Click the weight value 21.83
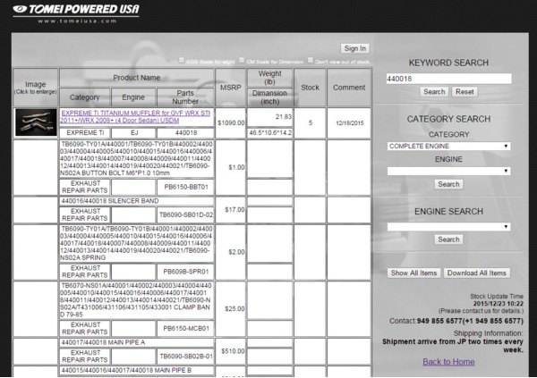The height and width of the screenshot is (378, 537). (283, 117)
